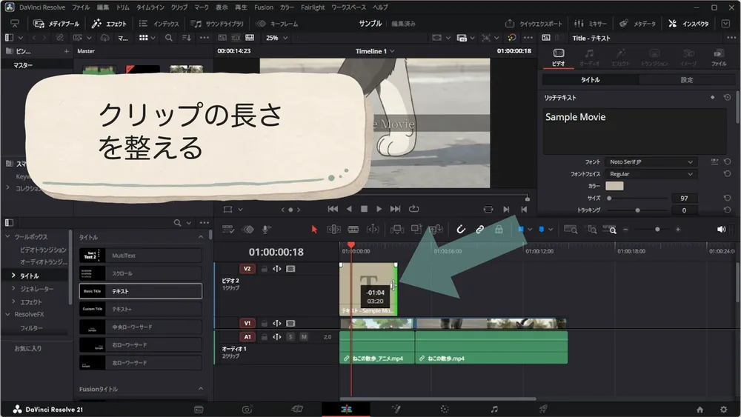
Task: Open the font face Regular dropdown
Action: [651, 174]
